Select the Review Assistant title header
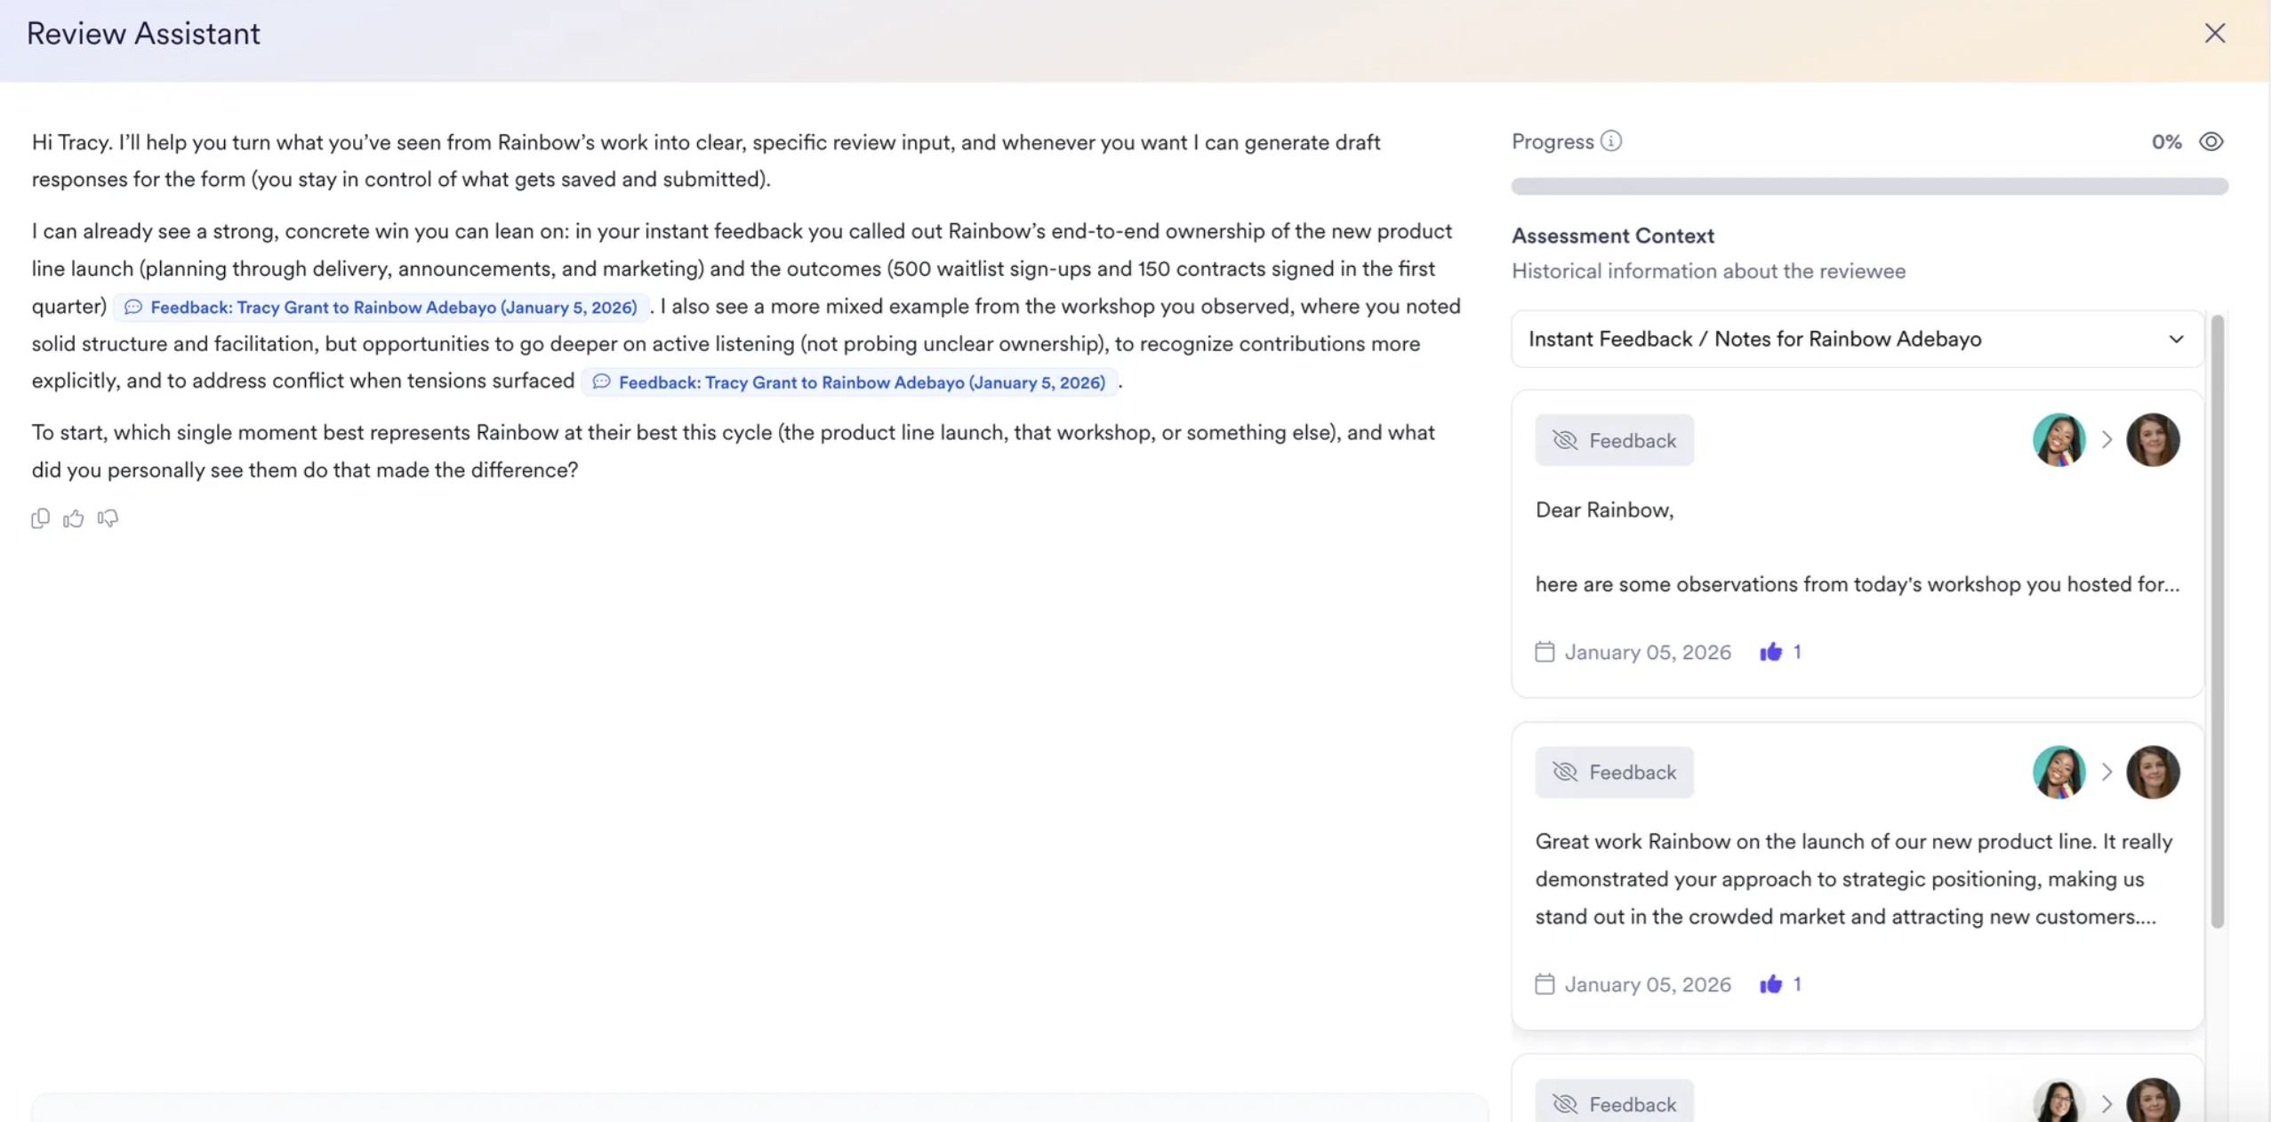The image size is (2271, 1122). click(144, 33)
